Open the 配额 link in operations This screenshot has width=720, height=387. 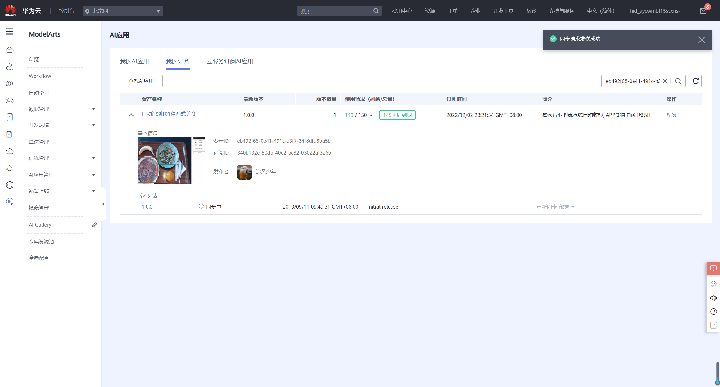point(671,115)
